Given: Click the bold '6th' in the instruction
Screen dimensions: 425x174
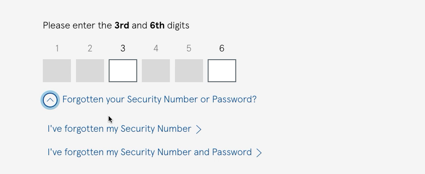Looking at the screenshot, I should [157, 25].
